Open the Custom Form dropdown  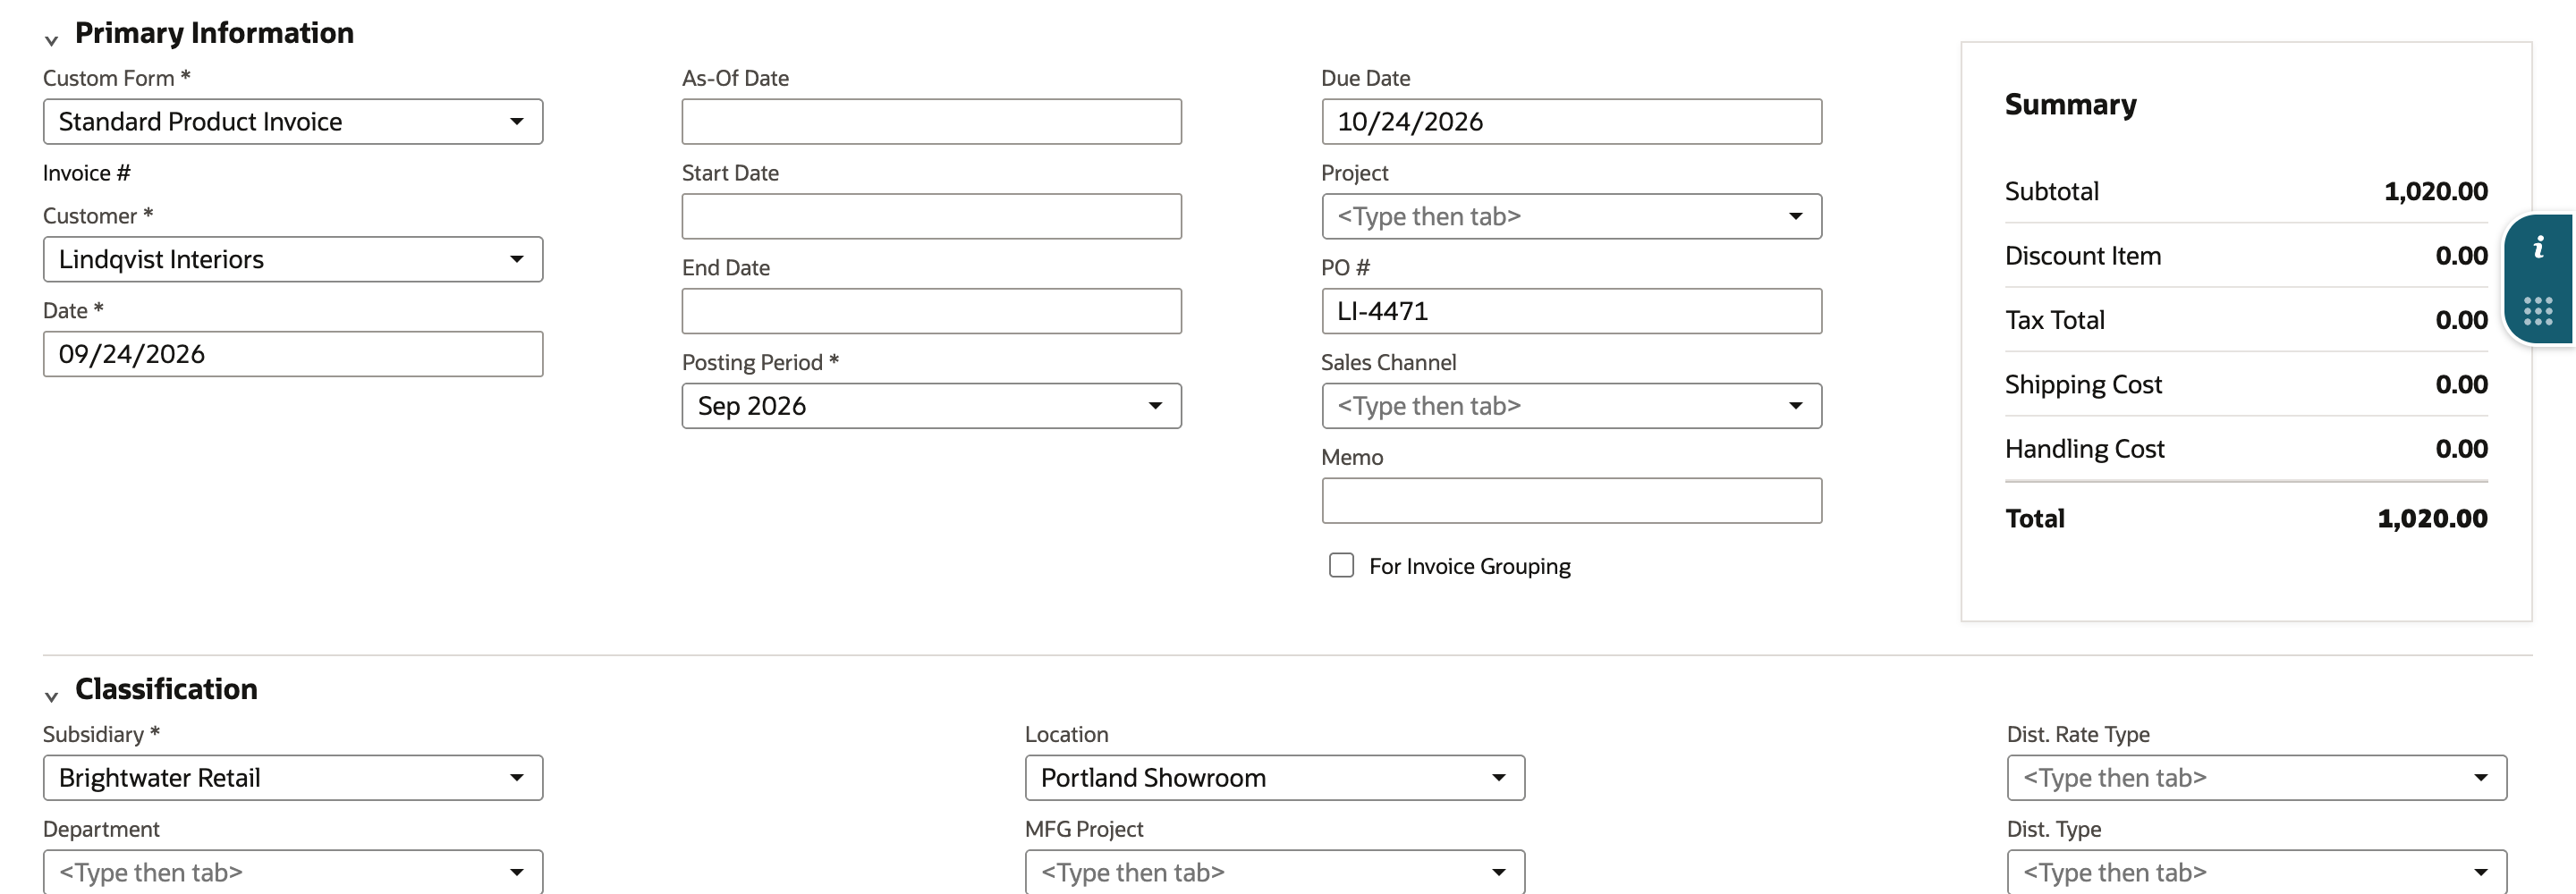(x=293, y=122)
